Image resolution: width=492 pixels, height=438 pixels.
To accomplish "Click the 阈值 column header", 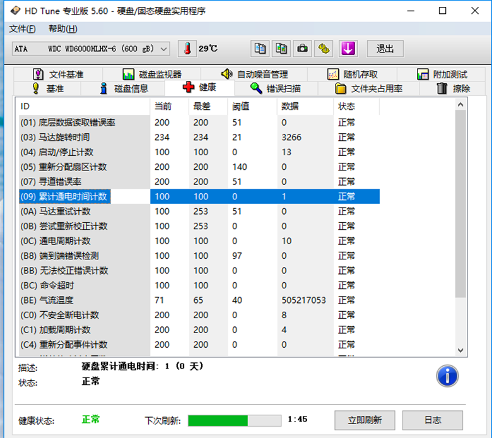I will tap(252, 106).
